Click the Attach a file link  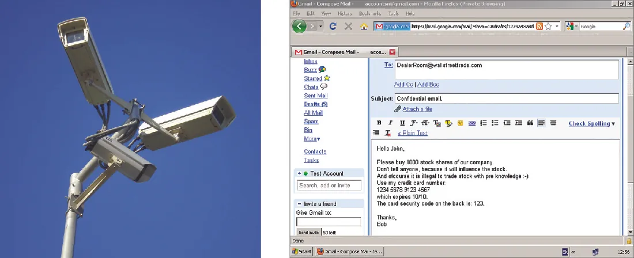click(x=417, y=109)
